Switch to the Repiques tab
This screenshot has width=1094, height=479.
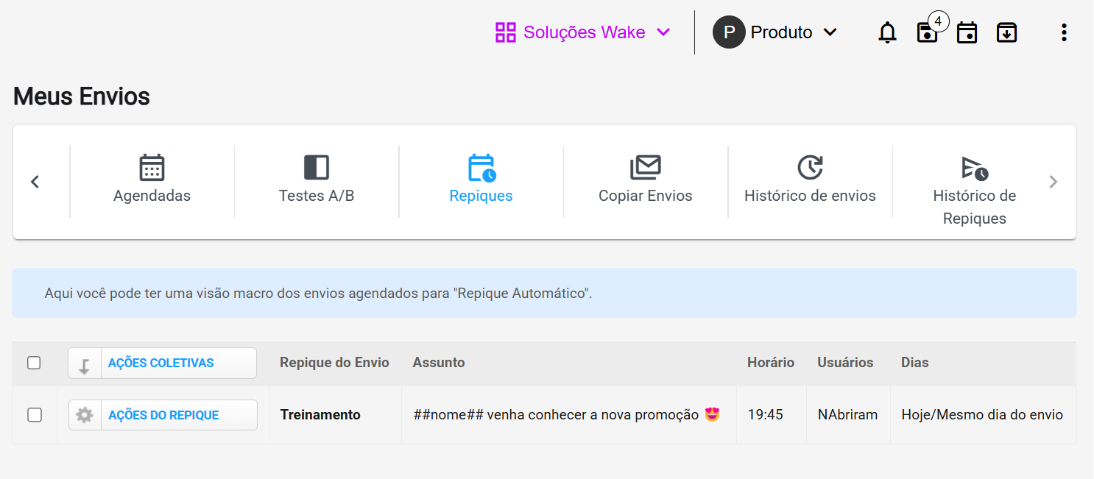[481, 182]
